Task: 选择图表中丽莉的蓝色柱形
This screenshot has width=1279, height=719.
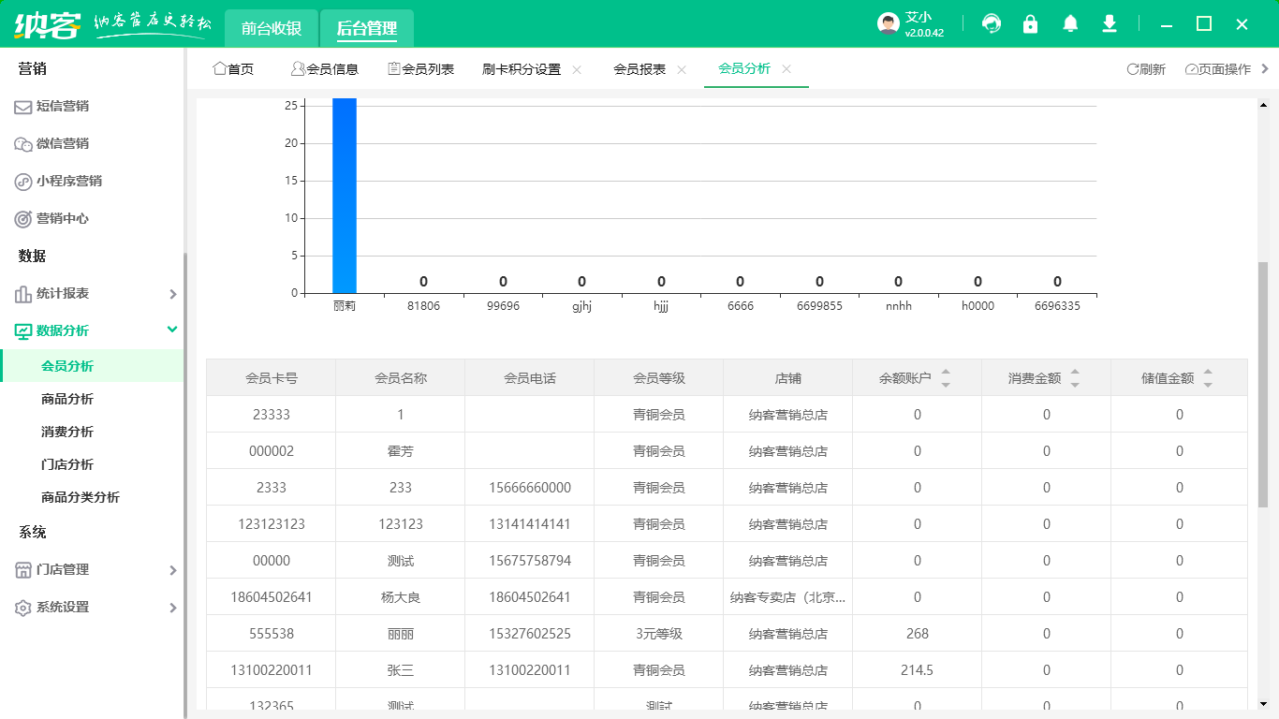Action: pyautogui.click(x=344, y=197)
